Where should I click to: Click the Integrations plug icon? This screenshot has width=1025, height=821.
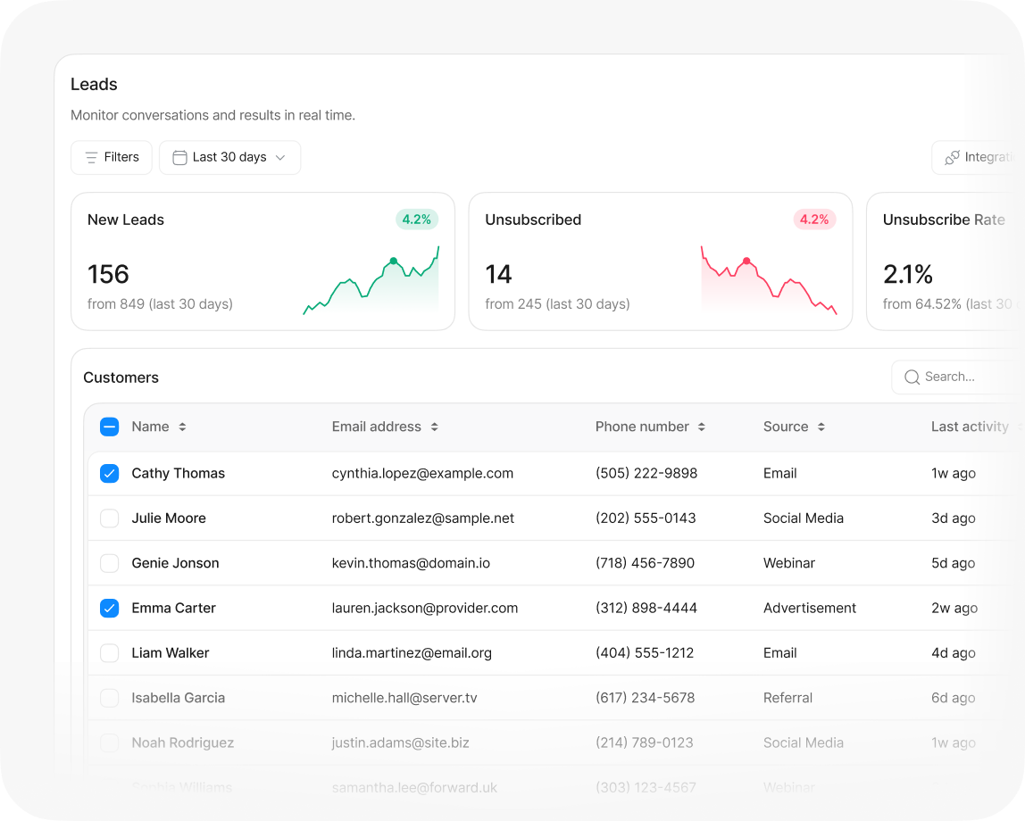952,157
